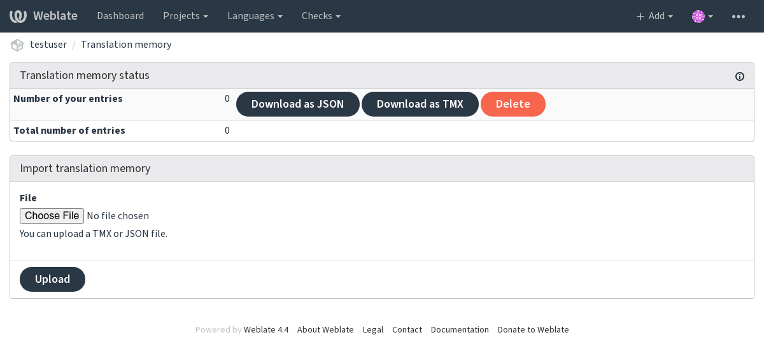Open Donate to Weblate link

tap(534, 330)
